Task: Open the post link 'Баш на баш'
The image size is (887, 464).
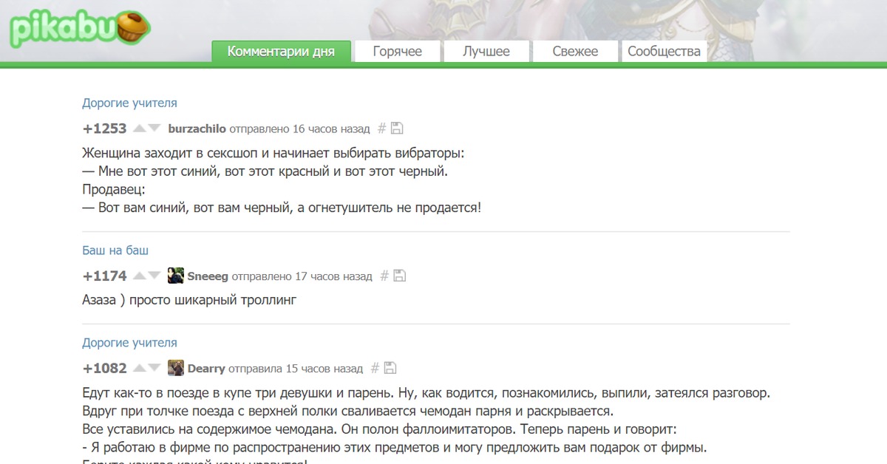Action: point(115,250)
